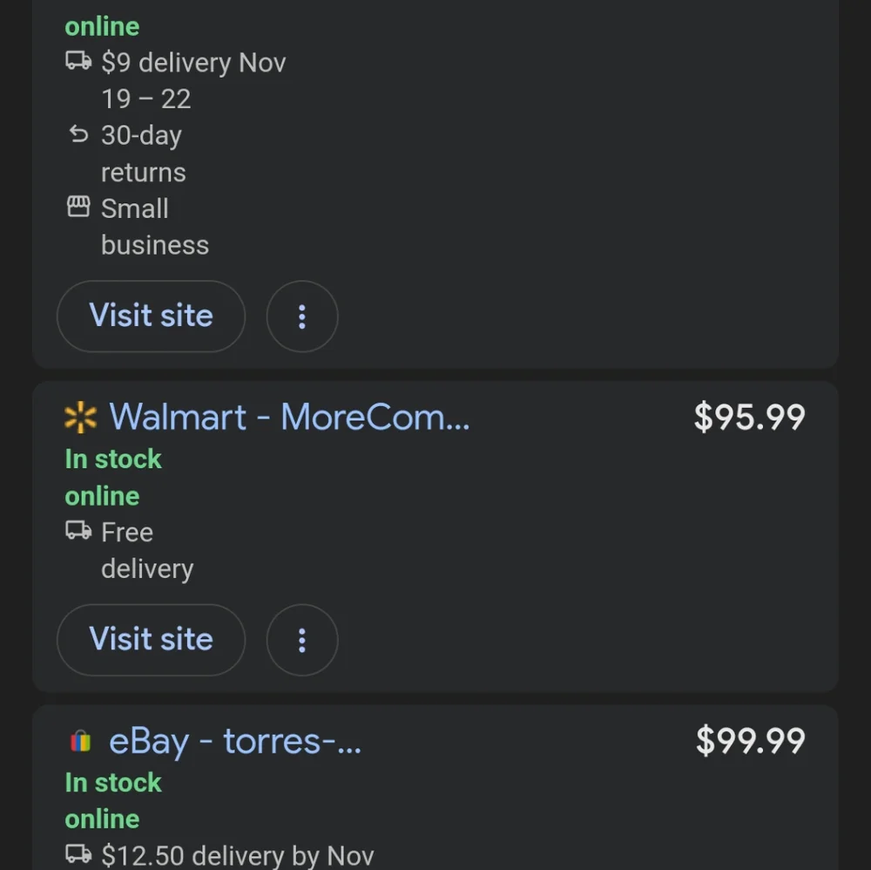The height and width of the screenshot is (870, 871).
Task: Click the $12.50 delivery truck icon
Action: [78, 853]
